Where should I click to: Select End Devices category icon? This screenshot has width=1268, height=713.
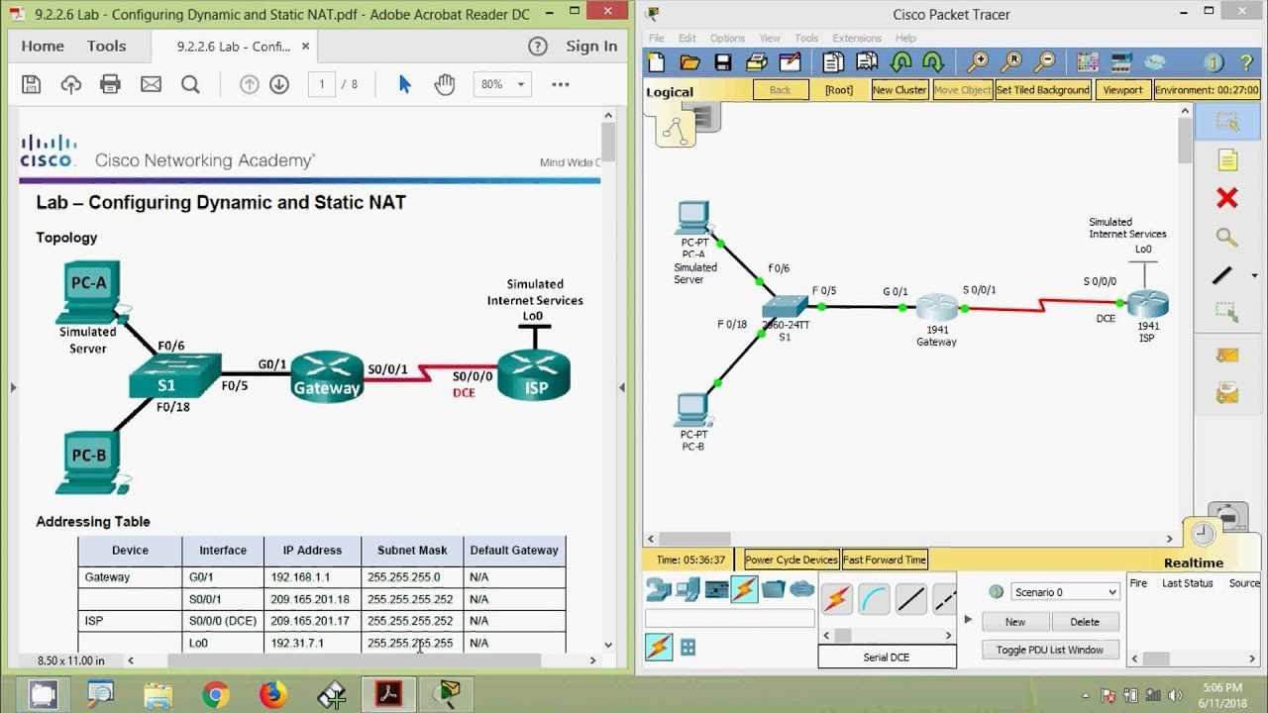(687, 590)
